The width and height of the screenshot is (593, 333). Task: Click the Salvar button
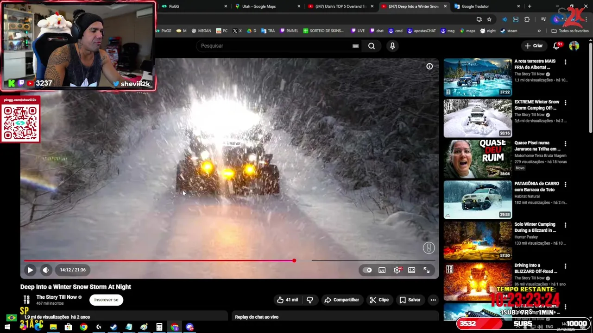[x=410, y=300]
